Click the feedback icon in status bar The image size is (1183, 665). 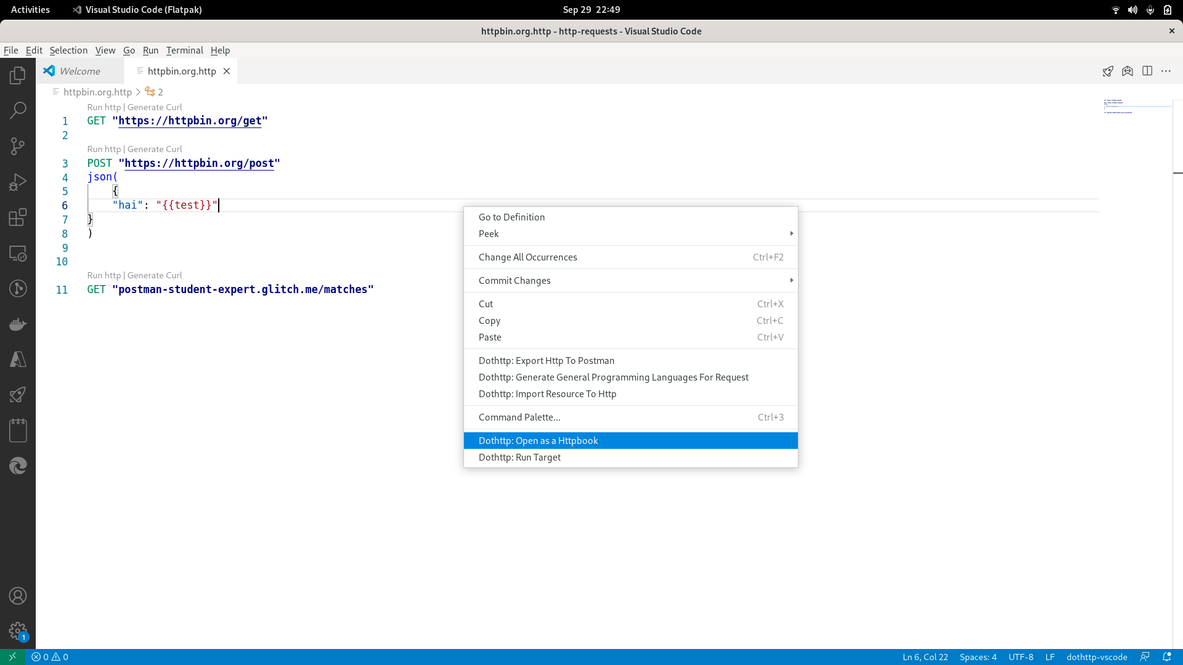point(1145,657)
